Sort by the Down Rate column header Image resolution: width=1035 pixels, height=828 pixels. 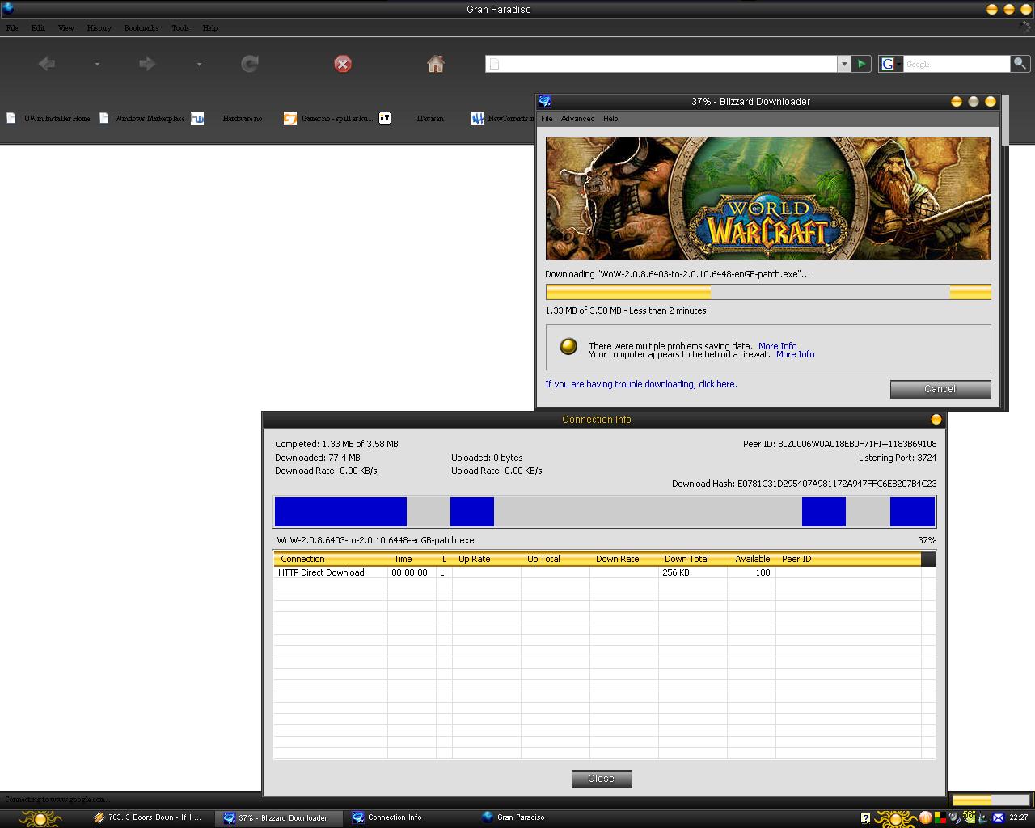pos(623,559)
